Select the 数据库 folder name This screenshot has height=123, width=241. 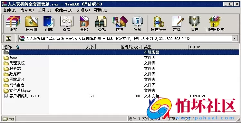[x=15, y=74]
